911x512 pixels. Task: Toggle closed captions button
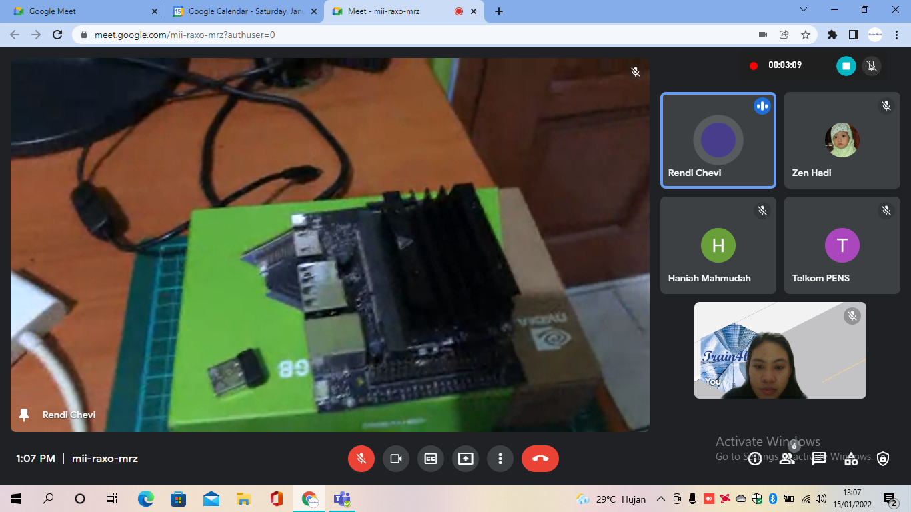[431, 459]
